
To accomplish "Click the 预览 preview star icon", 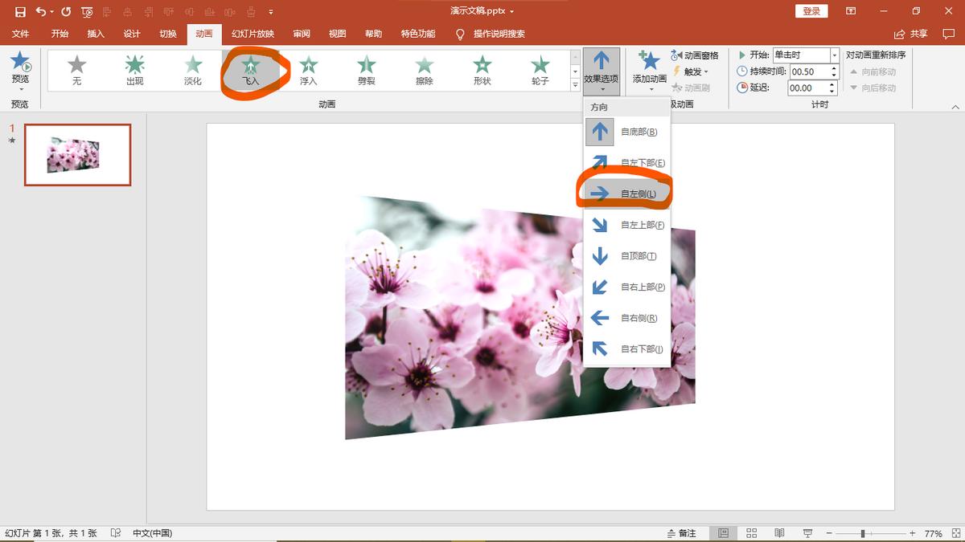I will click(x=20, y=63).
